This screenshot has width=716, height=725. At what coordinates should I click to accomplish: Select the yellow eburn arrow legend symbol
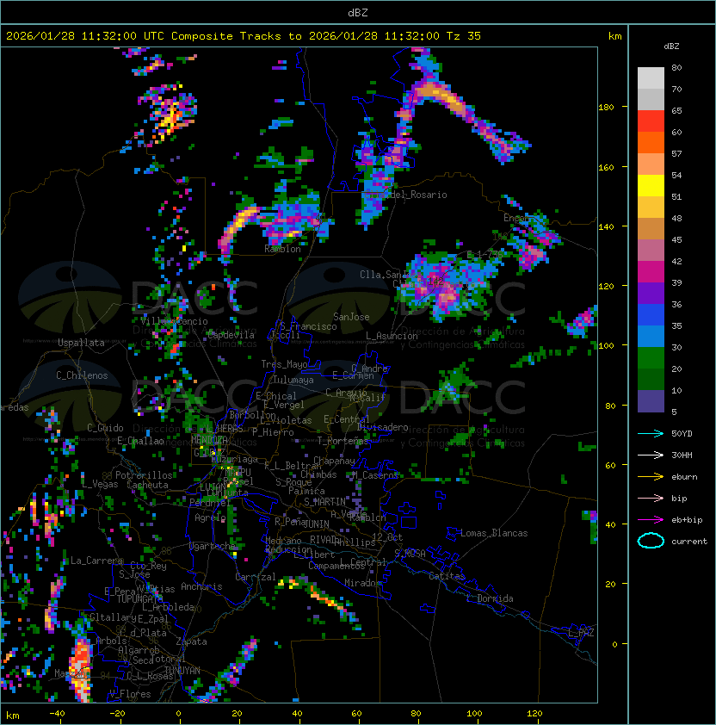(x=651, y=476)
